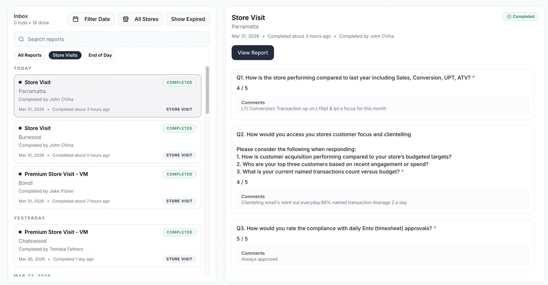
Task: Click the status dot on Burwood visit
Action: (20, 128)
